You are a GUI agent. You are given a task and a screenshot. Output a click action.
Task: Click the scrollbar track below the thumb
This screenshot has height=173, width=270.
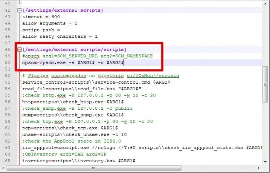point(265,133)
